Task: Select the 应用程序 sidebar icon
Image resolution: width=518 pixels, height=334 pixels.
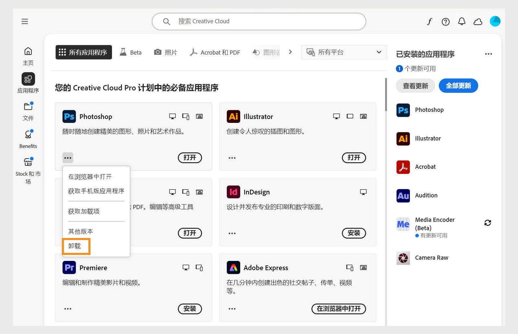Action: pyautogui.click(x=28, y=79)
